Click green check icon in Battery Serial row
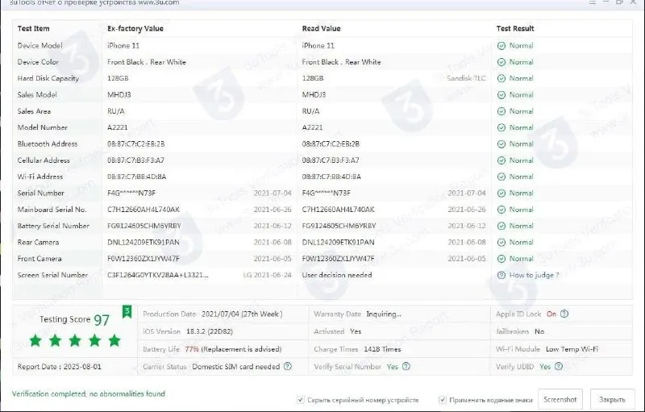The width and height of the screenshot is (645, 412). pos(501,226)
